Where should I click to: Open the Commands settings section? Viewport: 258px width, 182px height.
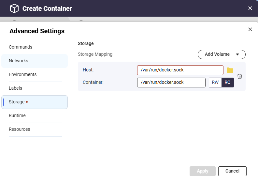[x=35, y=47]
